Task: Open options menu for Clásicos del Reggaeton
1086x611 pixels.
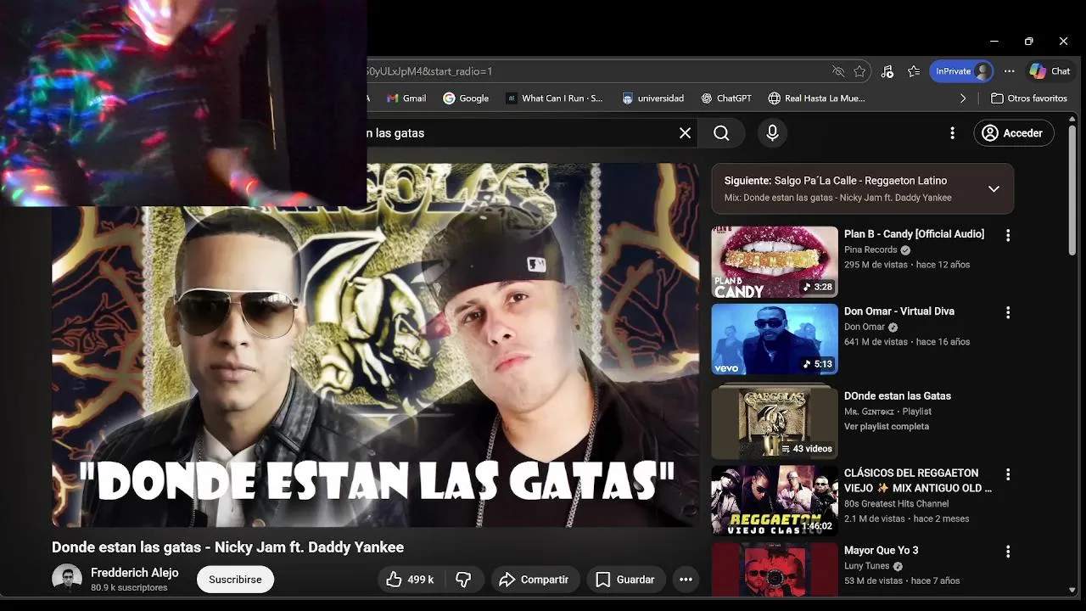Action: (1008, 474)
